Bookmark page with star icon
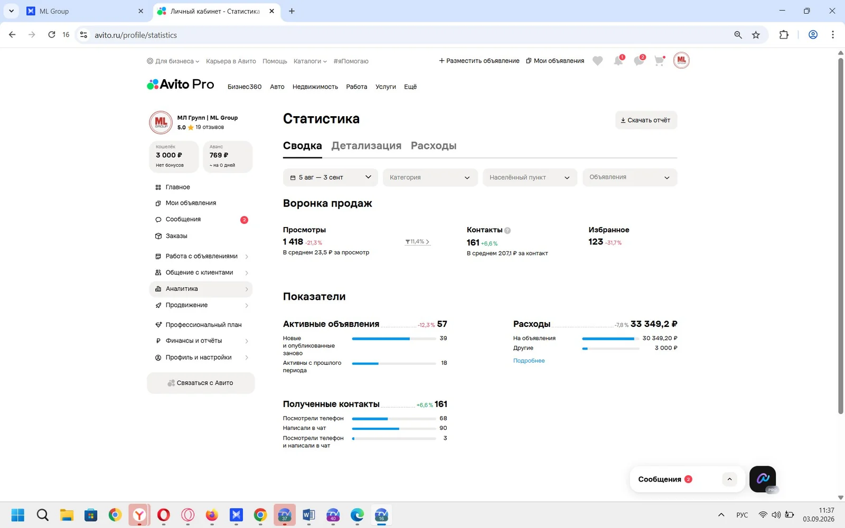This screenshot has width=845, height=528. click(756, 35)
